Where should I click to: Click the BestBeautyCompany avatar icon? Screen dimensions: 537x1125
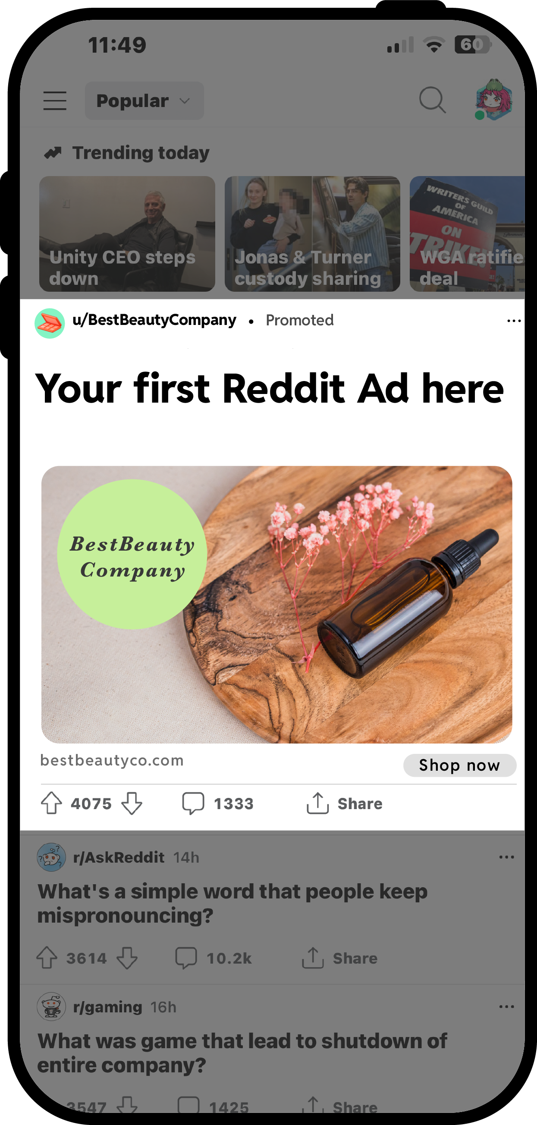[x=50, y=323]
